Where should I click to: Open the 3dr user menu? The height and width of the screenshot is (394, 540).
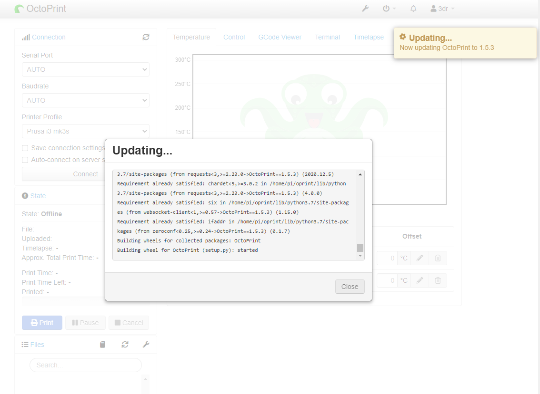tap(442, 9)
